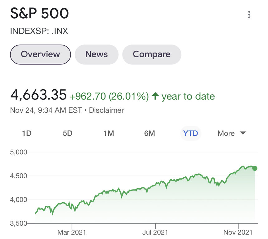Click the Jul 2021 axis label
This screenshot has width=268, height=239.
pyautogui.click(x=155, y=232)
